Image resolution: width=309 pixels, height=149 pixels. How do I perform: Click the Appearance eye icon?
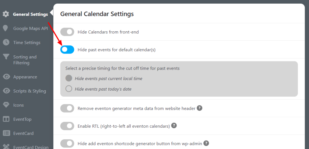point(6,77)
